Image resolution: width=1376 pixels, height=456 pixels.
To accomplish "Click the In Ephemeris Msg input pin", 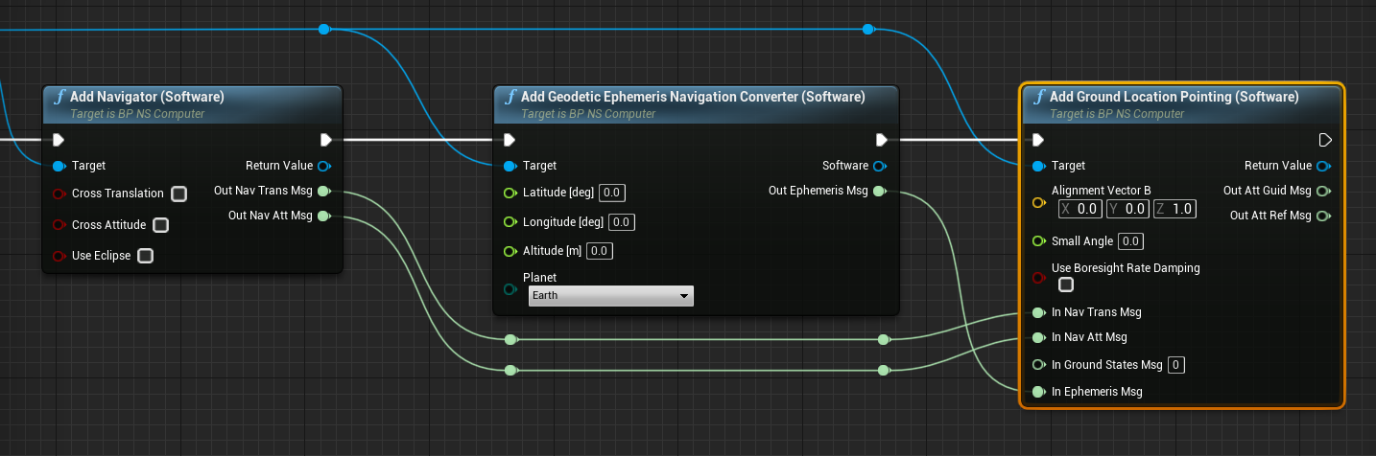I will tap(1037, 392).
